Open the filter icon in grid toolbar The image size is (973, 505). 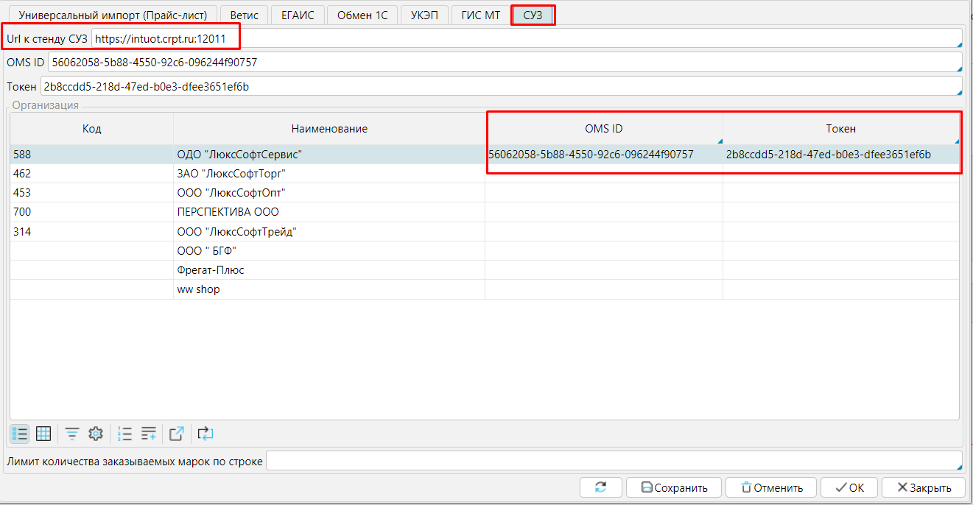(x=71, y=434)
